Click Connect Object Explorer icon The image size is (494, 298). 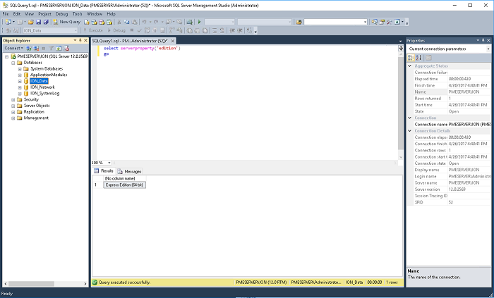(29, 49)
